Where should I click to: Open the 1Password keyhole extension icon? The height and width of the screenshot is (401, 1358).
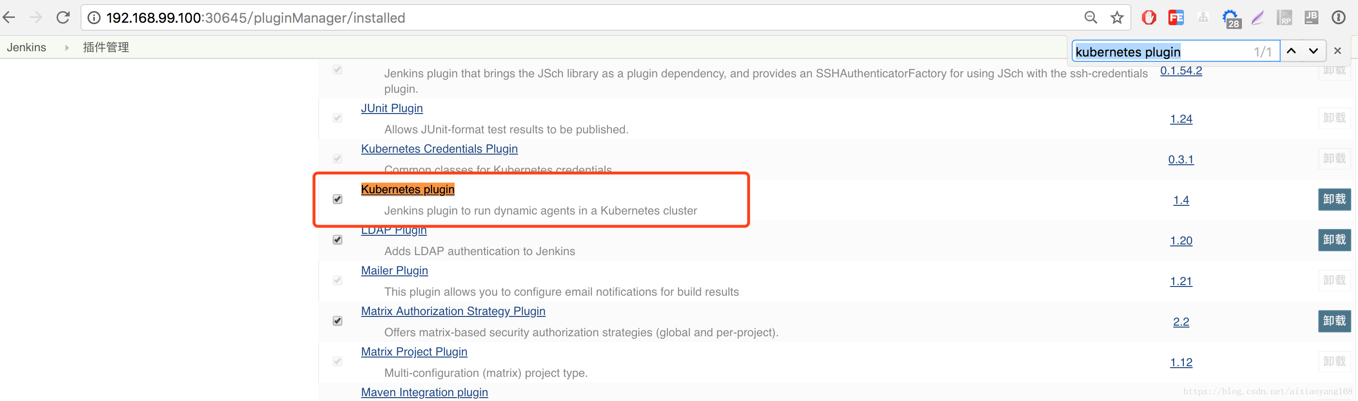1339,17
